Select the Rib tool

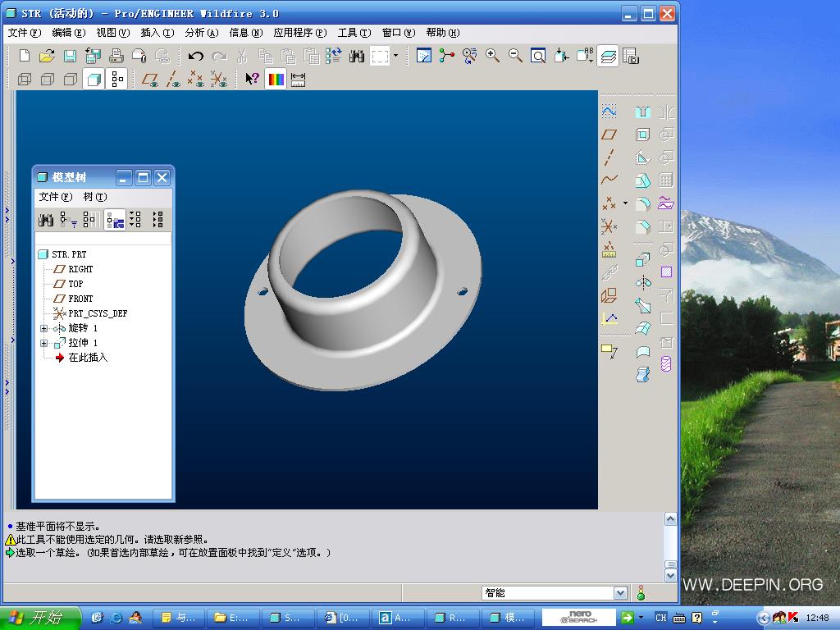[643, 157]
